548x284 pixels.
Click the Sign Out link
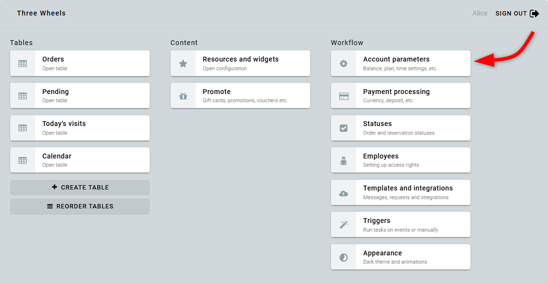click(x=511, y=14)
